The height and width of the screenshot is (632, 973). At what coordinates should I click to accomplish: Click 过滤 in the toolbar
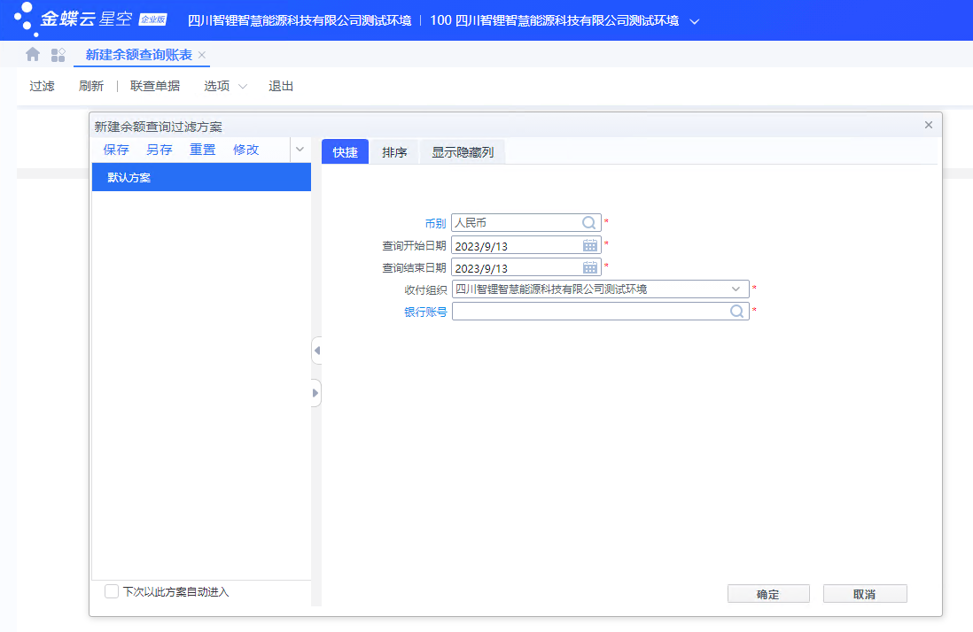(x=43, y=86)
